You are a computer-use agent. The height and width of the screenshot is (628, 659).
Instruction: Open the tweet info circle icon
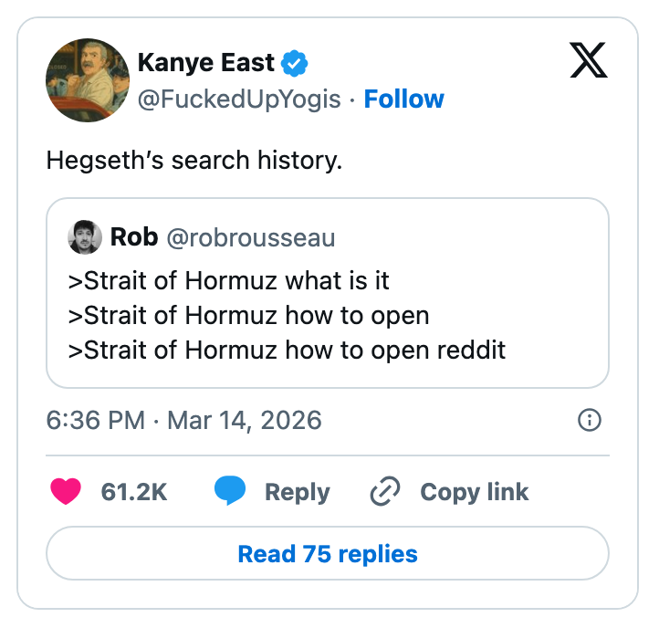click(590, 420)
